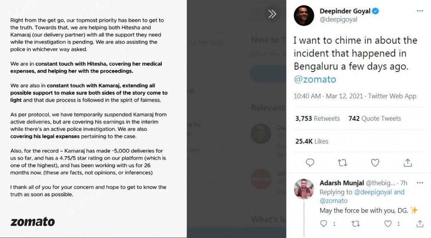The height and width of the screenshot is (238, 431).
Task: Like Adarsh Munjal's reply
Action: [388, 224]
